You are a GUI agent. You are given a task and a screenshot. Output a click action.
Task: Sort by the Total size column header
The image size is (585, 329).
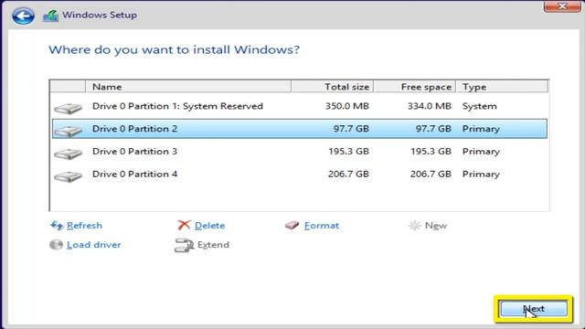tap(332, 87)
